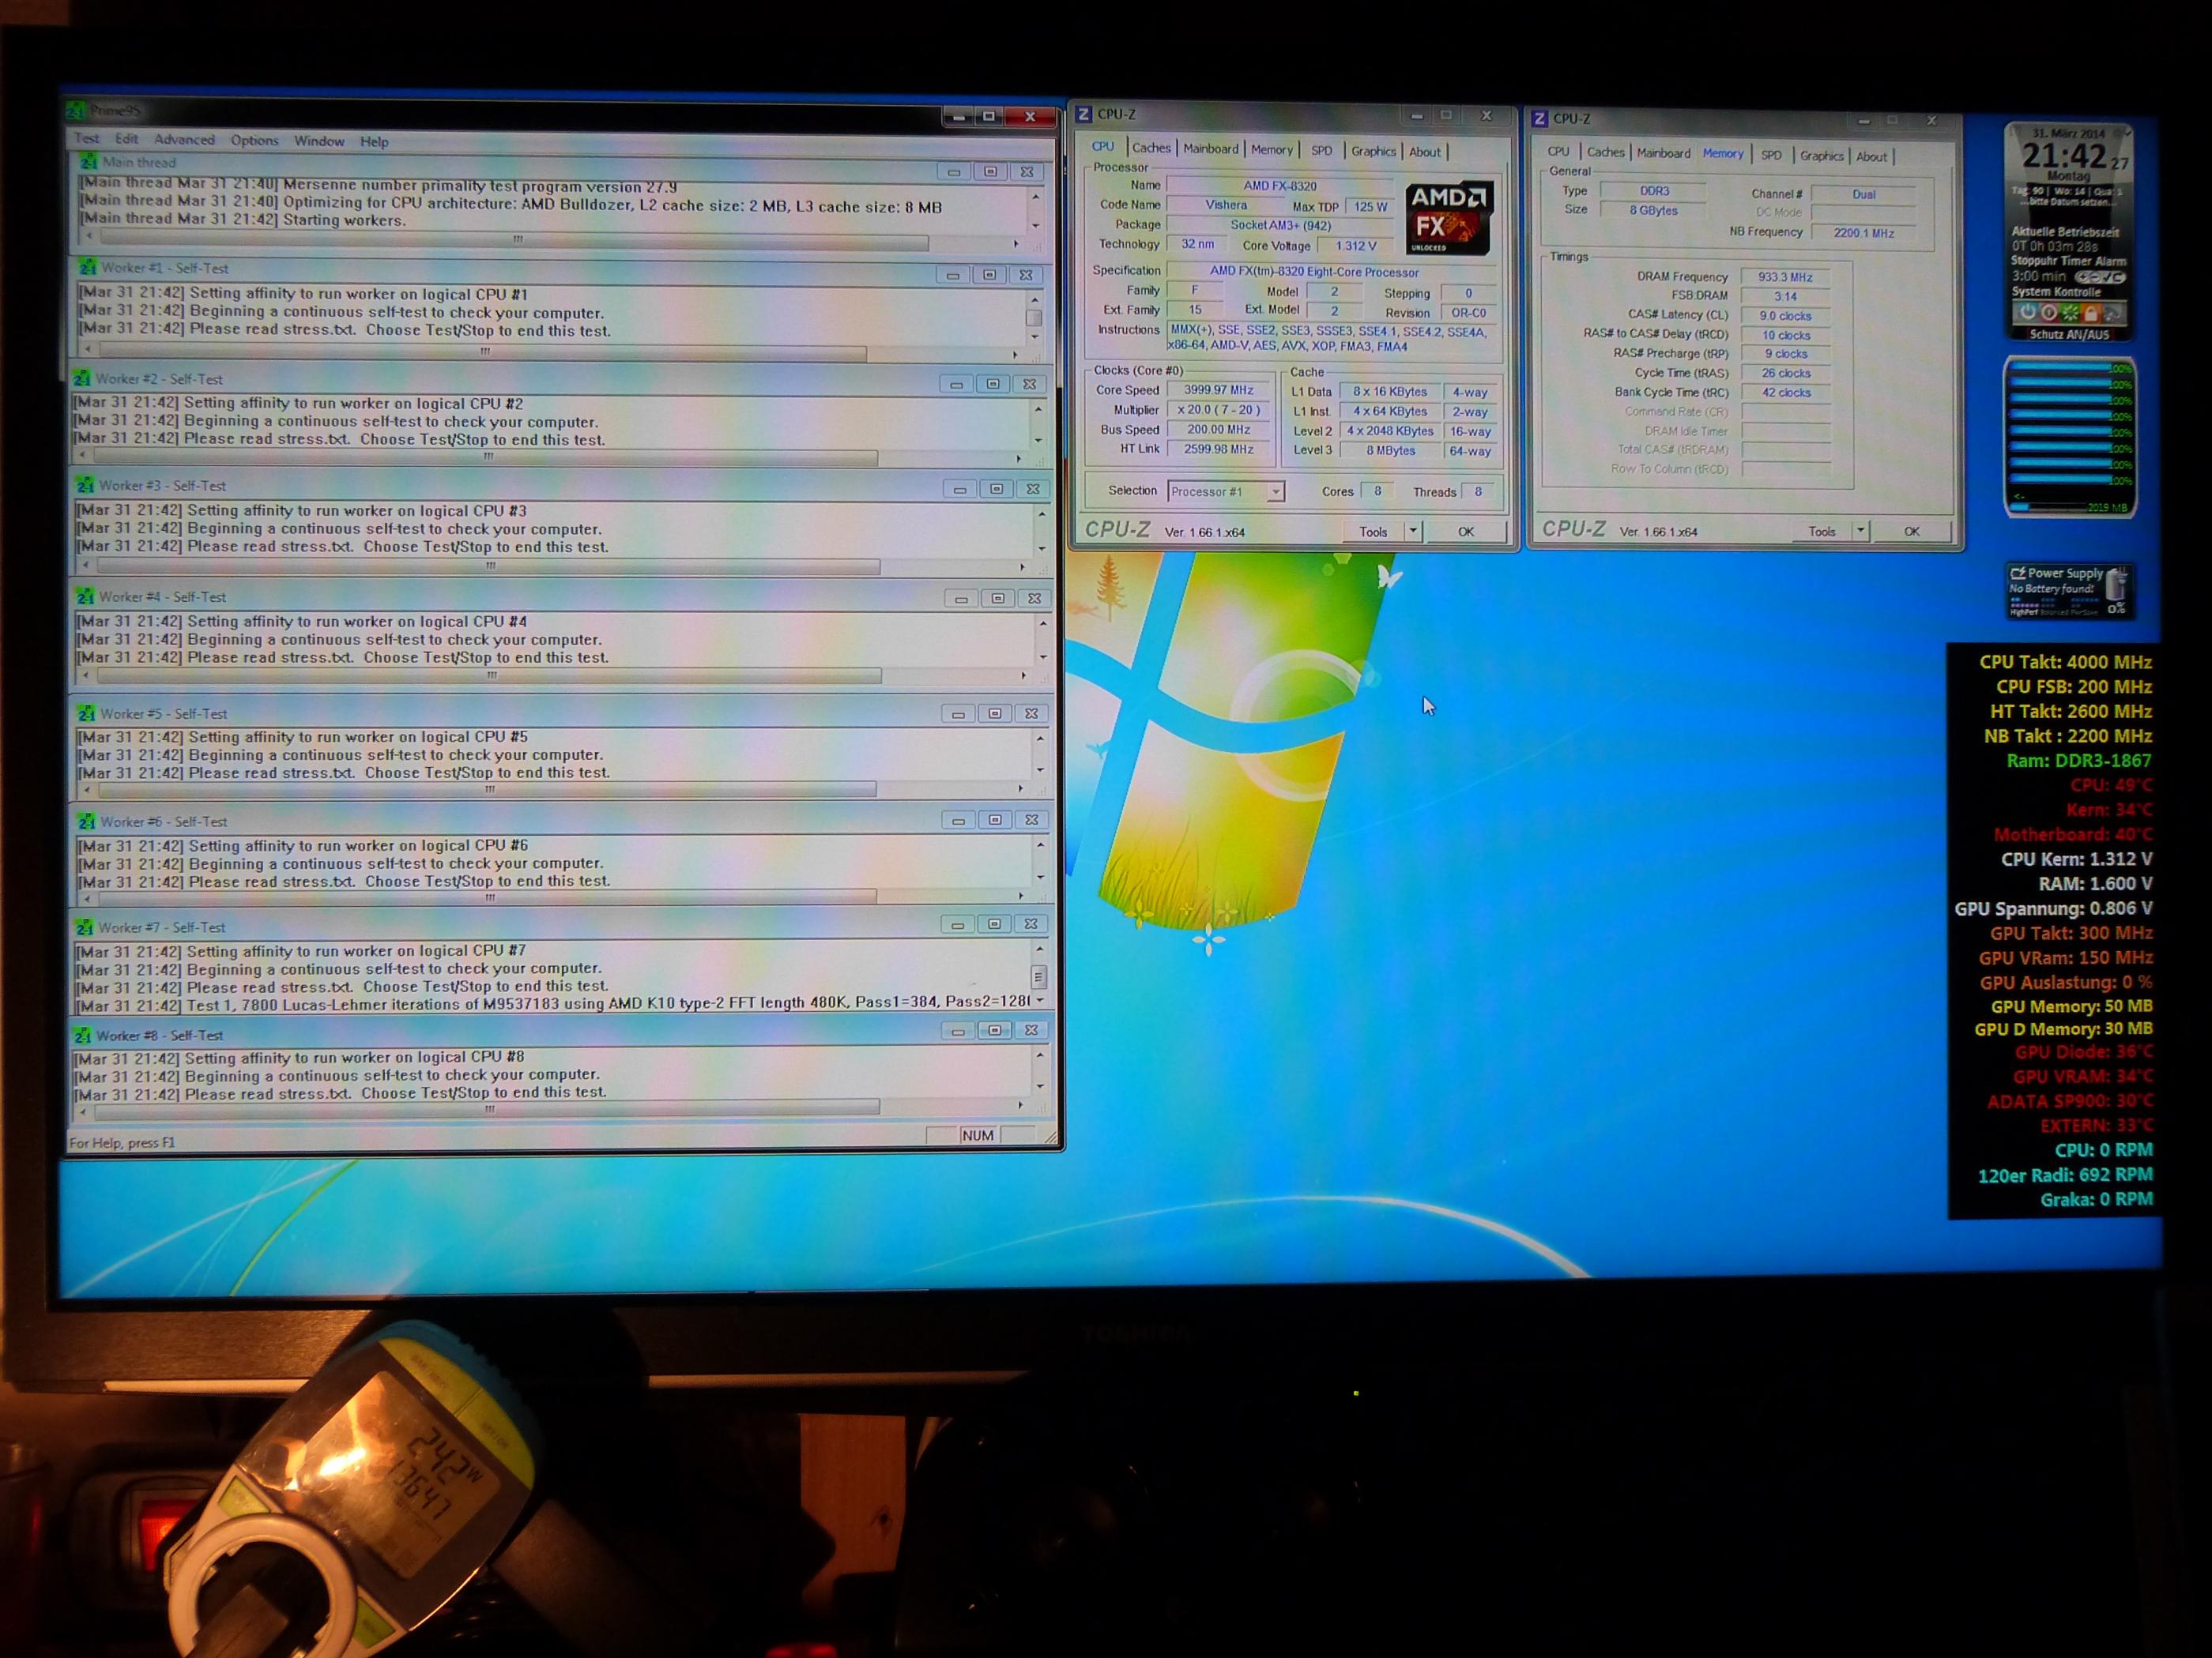Toggle Schutz AN/AUS in the clock gadget
Screen dimensions: 2212x1658
2069,335
